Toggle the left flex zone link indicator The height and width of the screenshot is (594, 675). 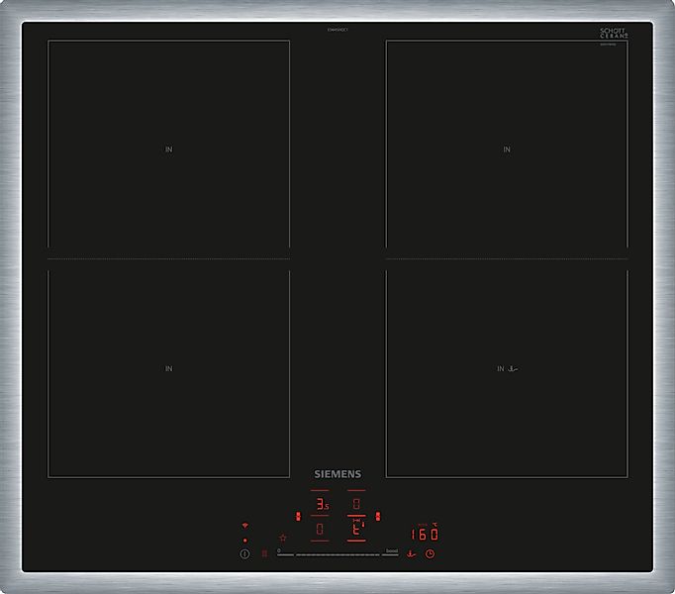pos(298,517)
